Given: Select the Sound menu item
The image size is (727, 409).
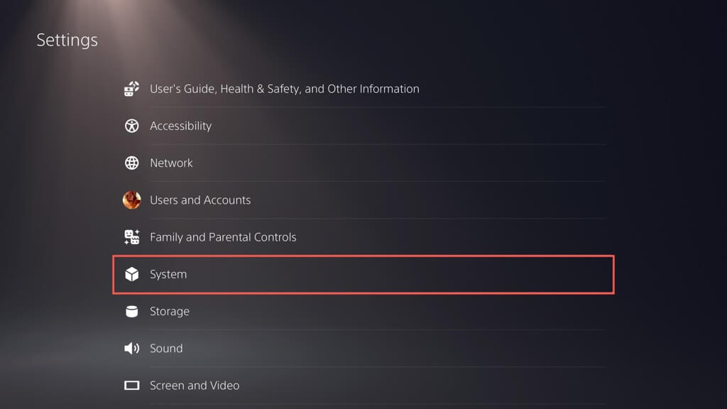Looking at the screenshot, I should [x=166, y=348].
